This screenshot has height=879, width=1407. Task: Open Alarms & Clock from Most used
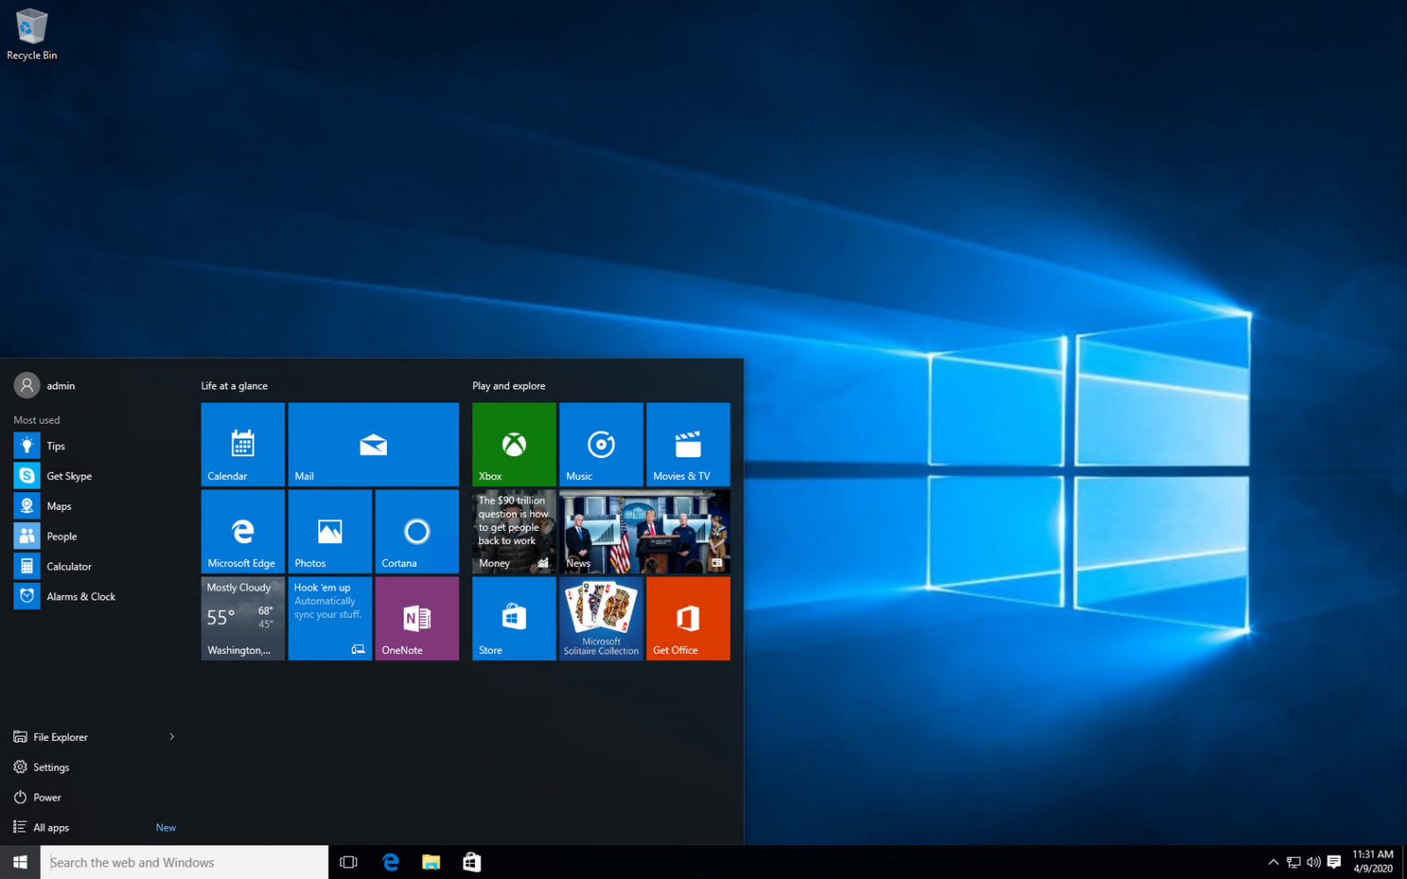pyautogui.click(x=95, y=596)
